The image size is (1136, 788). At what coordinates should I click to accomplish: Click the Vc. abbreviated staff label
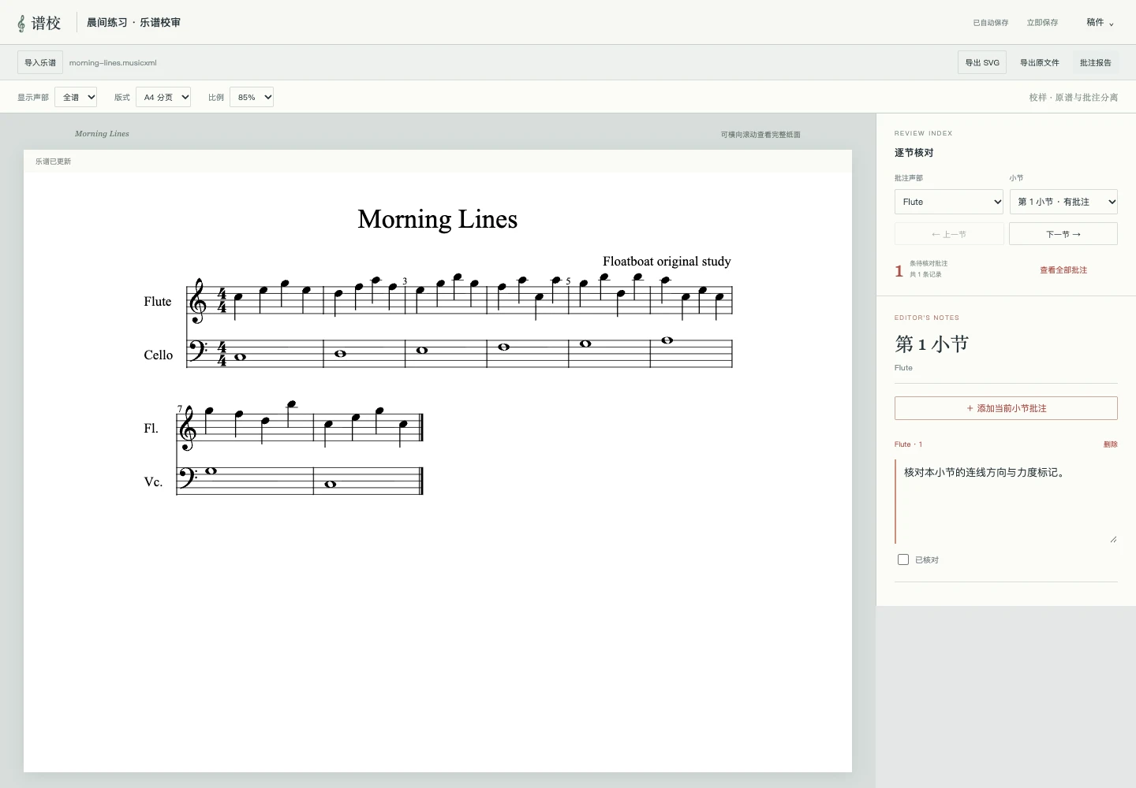coord(153,481)
